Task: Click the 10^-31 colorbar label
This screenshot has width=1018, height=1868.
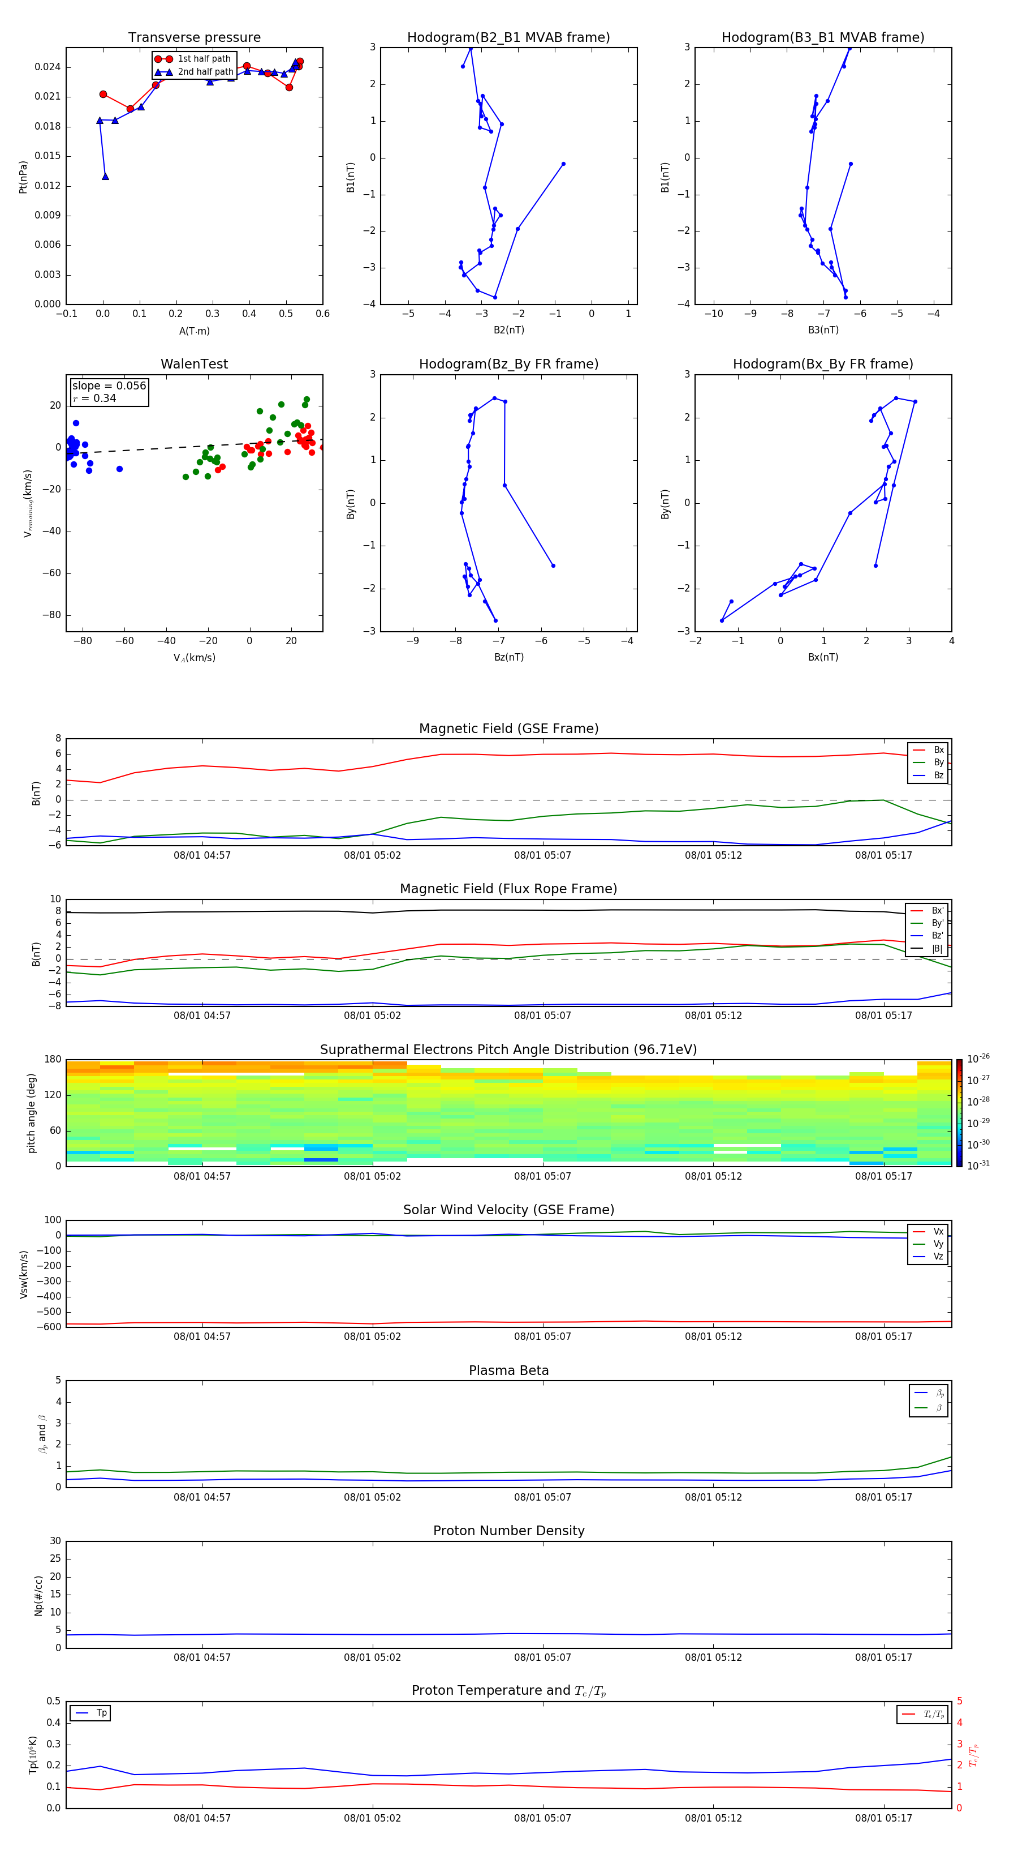Action: click(x=978, y=1166)
